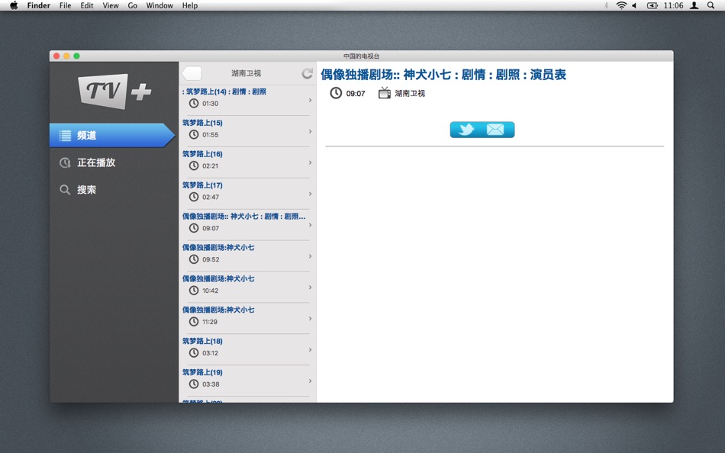This screenshot has height=453, width=725.
Task: Share program via Twitter bird icon
Action: coord(466,130)
